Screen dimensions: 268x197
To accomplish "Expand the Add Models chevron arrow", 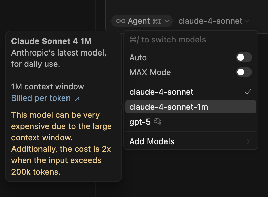I will click(x=248, y=141).
